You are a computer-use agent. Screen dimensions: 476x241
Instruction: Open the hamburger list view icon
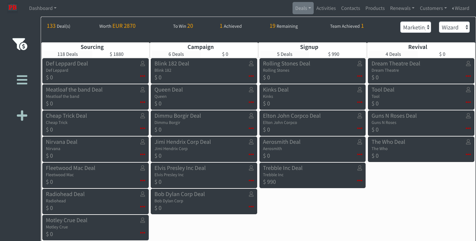(22, 80)
